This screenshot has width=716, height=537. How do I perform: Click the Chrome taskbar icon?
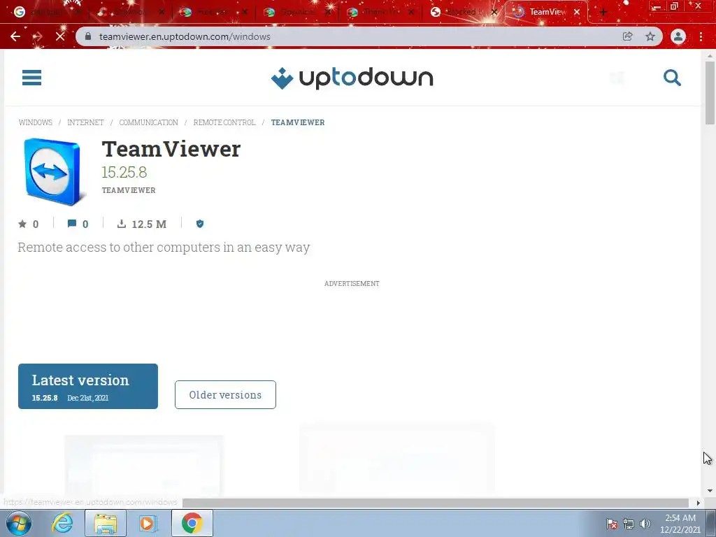[x=192, y=523]
